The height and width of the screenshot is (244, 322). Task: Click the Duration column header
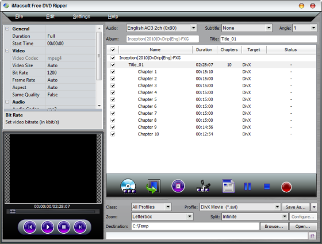click(204, 49)
